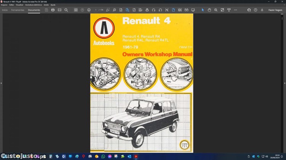This screenshot has width=286, height=160.
Task: Click the notifications bell icon
Action: coord(262,10)
